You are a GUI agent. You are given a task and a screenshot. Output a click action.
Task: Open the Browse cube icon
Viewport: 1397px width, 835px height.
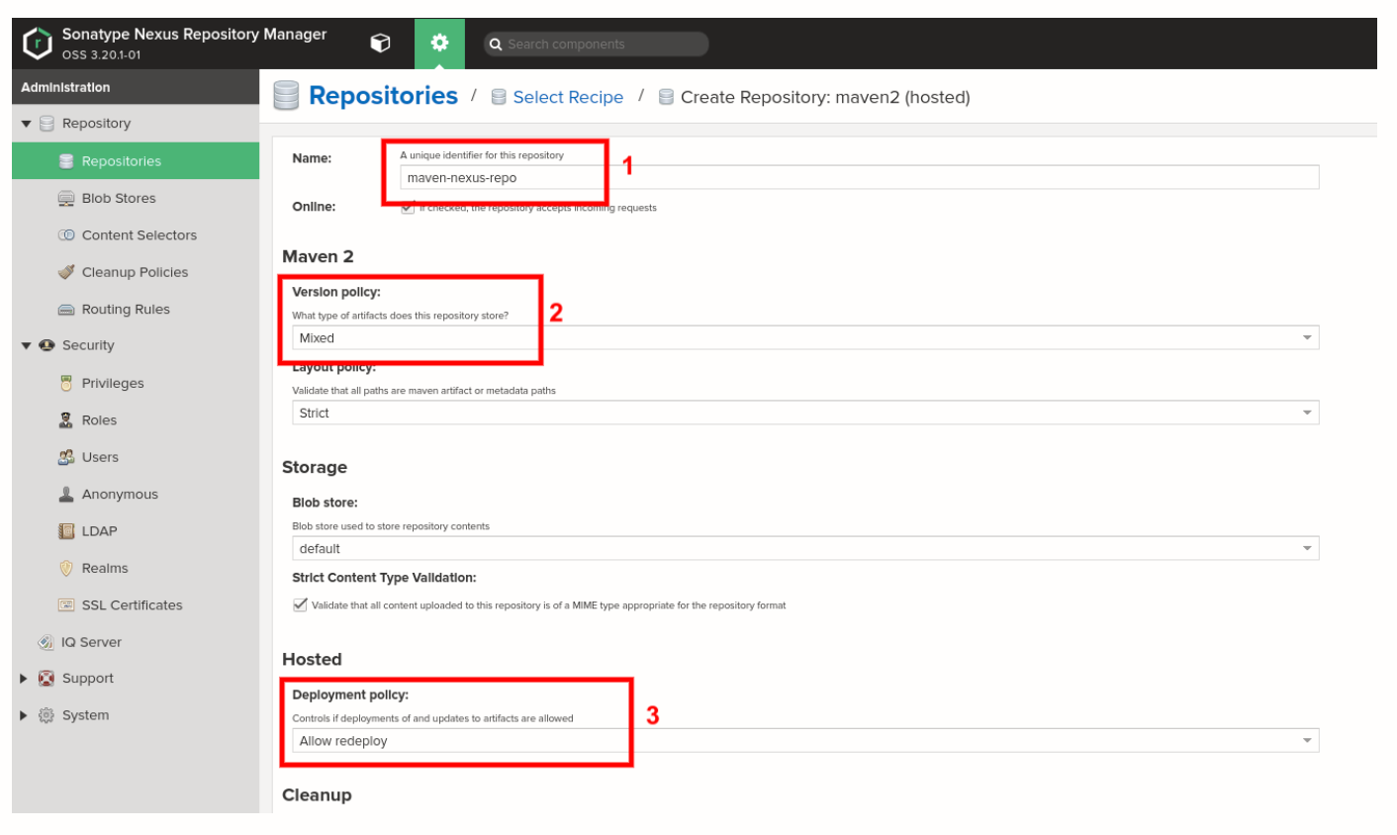(x=380, y=44)
